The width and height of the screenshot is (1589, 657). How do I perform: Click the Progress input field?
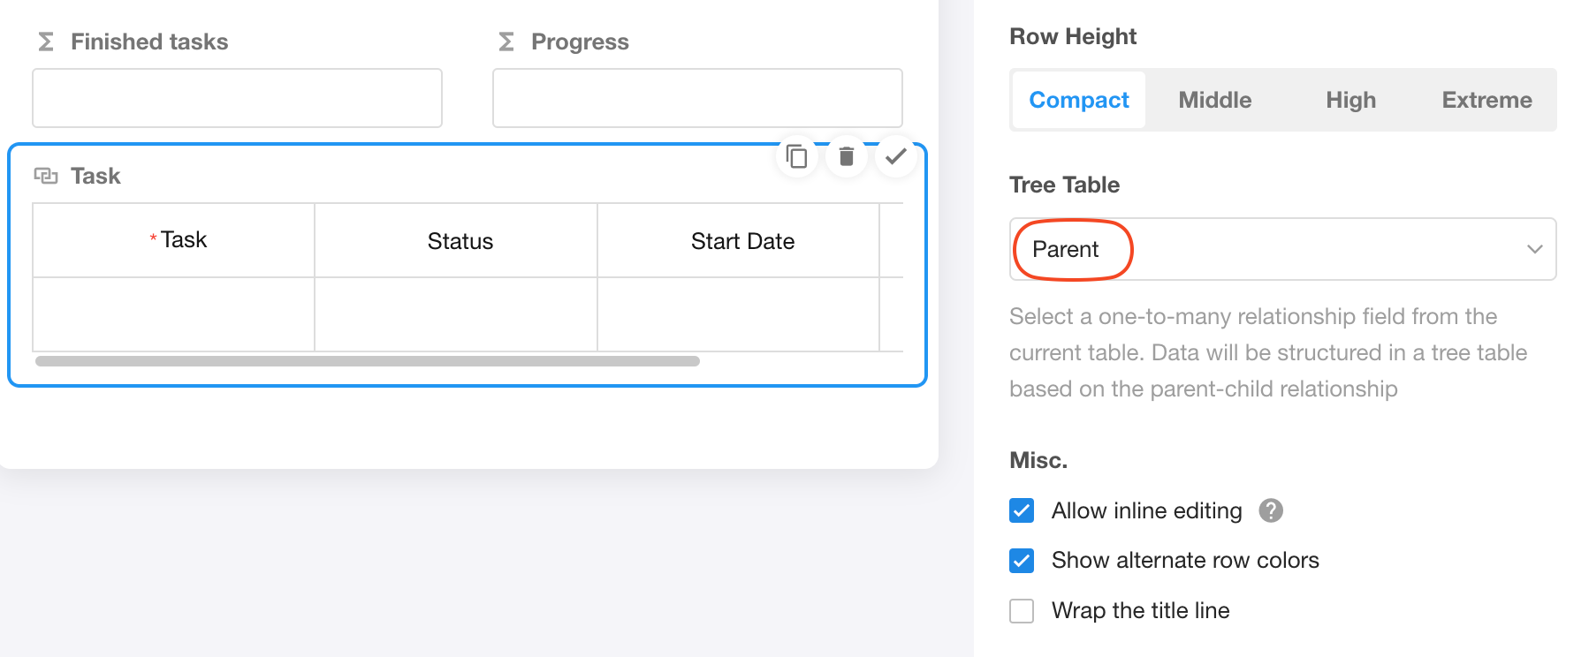[697, 98]
